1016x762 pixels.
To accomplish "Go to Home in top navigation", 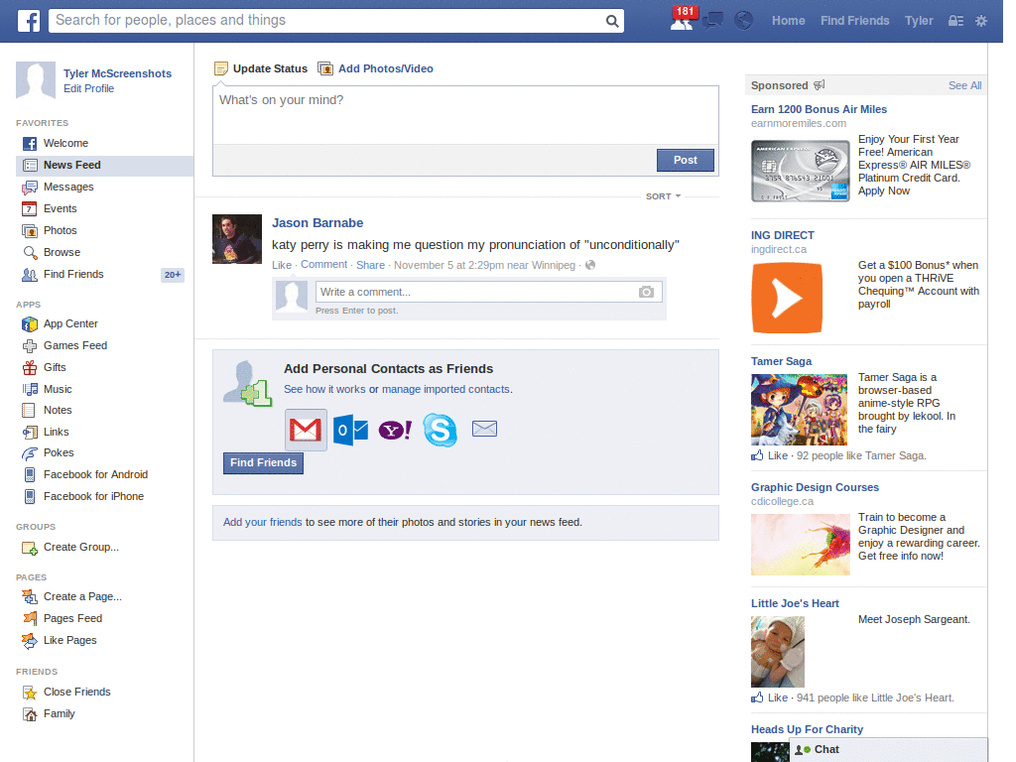I will click(x=789, y=21).
